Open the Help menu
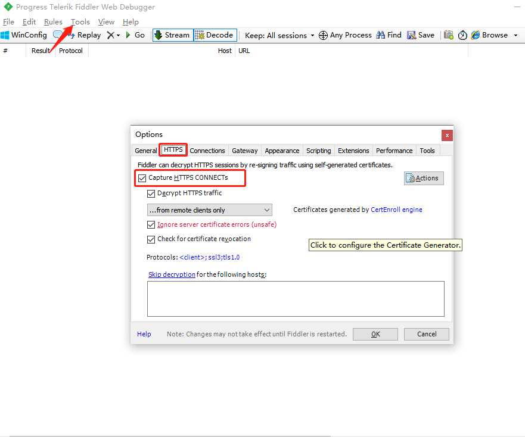 pyautogui.click(x=131, y=22)
